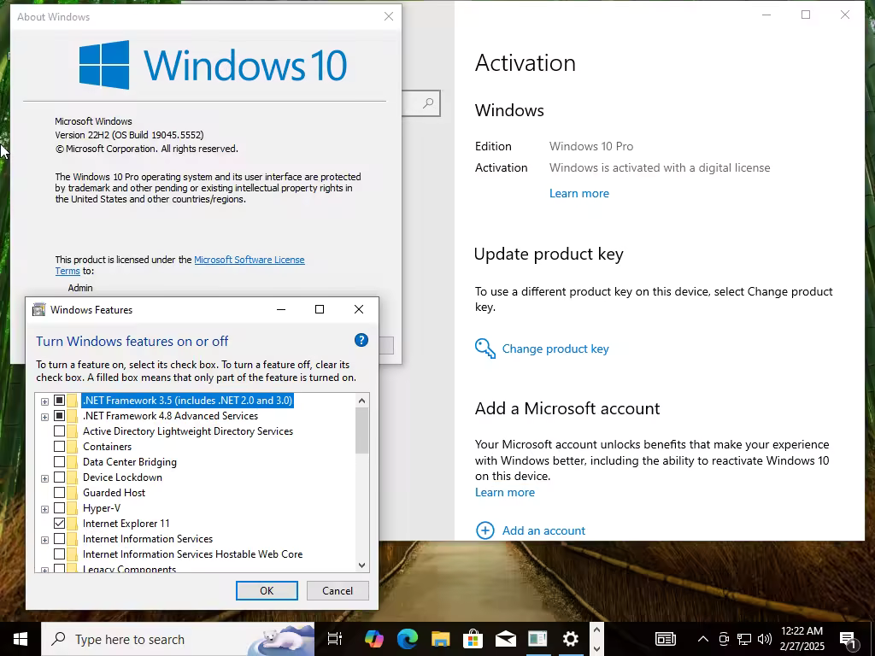
Task: Click the search magnifier in Settings search box
Action: tap(428, 103)
